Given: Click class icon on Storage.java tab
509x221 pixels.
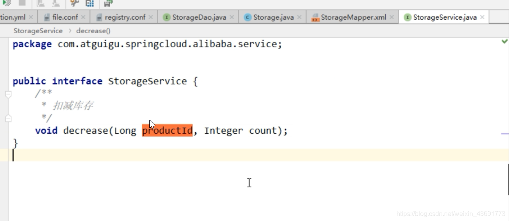Looking at the screenshot, I should [x=247, y=17].
